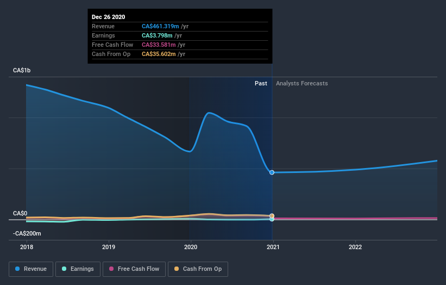Viewport: 446px width, 285px height.
Task: Toggle the Earnings series legend button
Action: (x=78, y=269)
